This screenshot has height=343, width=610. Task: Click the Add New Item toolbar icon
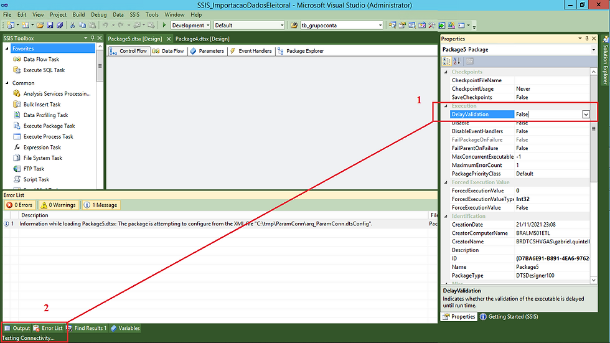pyautogui.click(x=26, y=26)
